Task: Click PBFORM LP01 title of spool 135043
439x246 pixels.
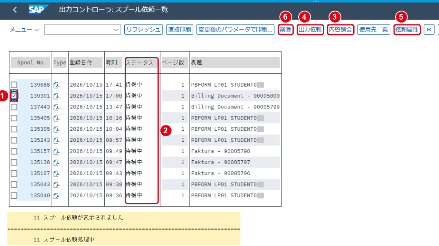Action: coord(227,185)
